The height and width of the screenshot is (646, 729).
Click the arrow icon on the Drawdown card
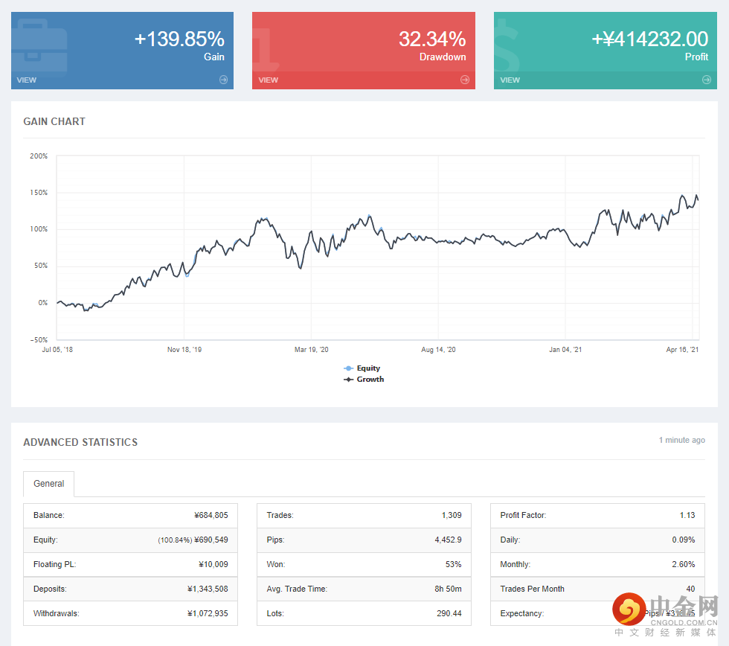tap(465, 80)
